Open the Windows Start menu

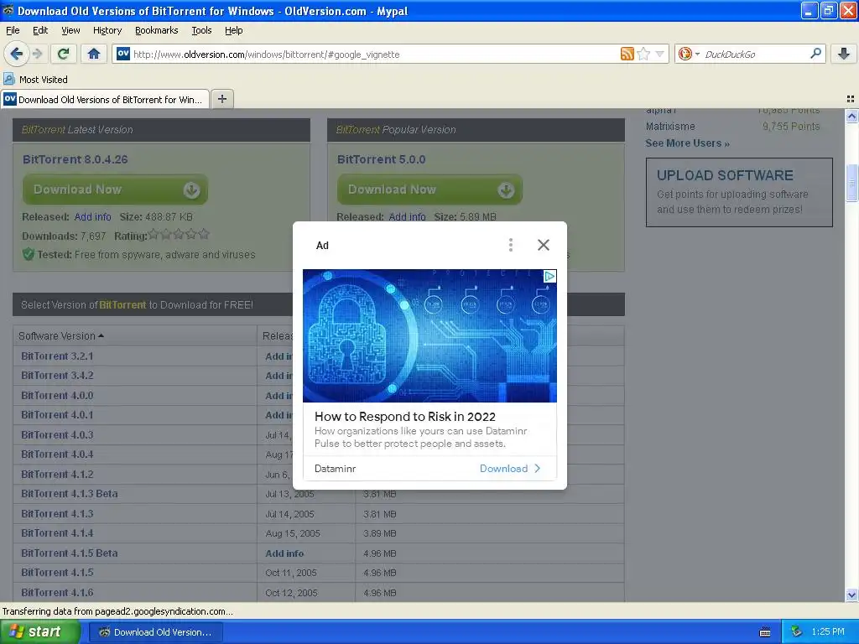click(x=40, y=631)
